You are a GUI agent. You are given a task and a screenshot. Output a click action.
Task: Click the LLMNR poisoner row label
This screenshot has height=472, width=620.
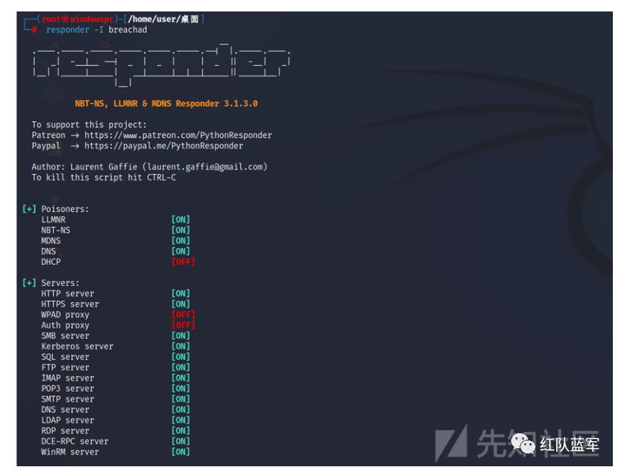coord(53,220)
